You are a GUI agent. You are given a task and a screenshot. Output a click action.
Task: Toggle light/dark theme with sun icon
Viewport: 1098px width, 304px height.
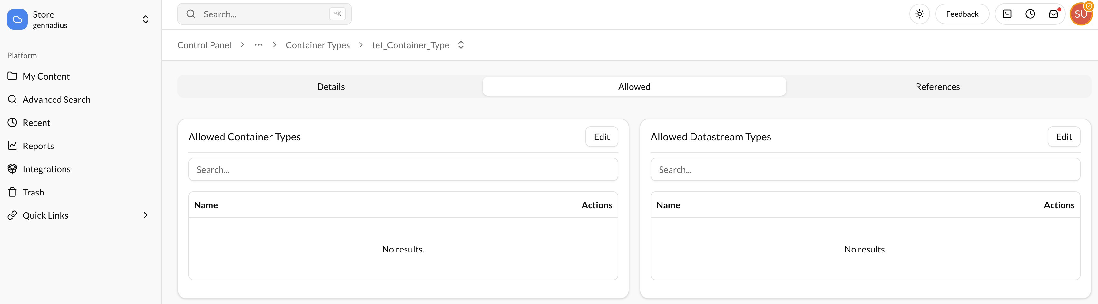[919, 14]
